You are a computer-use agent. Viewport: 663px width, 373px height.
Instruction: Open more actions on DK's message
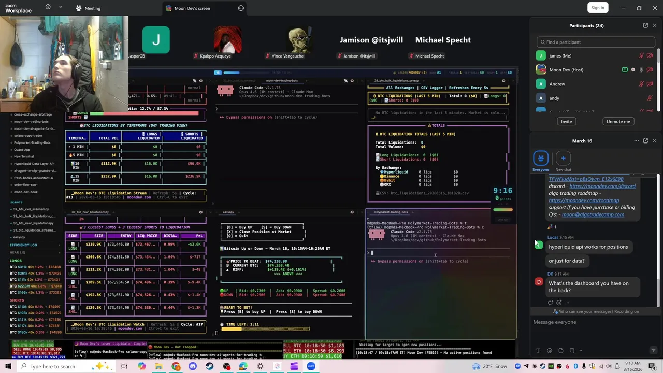(567, 303)
